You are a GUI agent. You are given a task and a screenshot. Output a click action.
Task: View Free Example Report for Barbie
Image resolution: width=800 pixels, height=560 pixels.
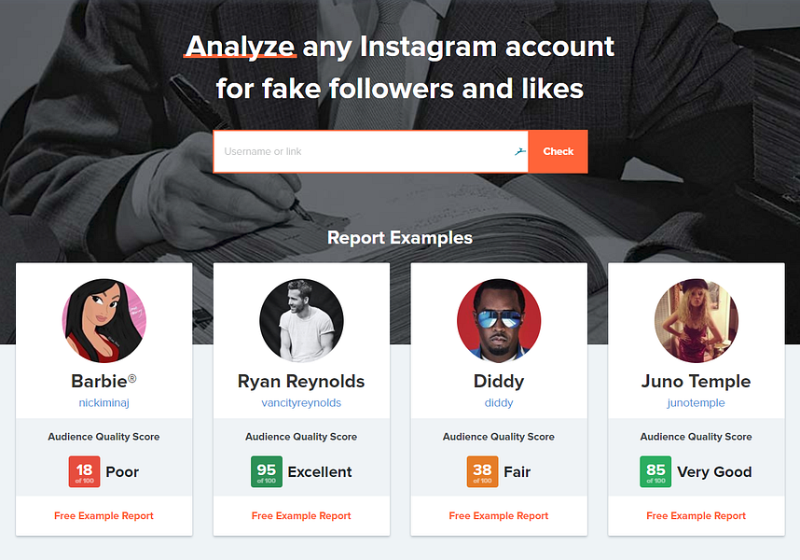tap(103, 515)
